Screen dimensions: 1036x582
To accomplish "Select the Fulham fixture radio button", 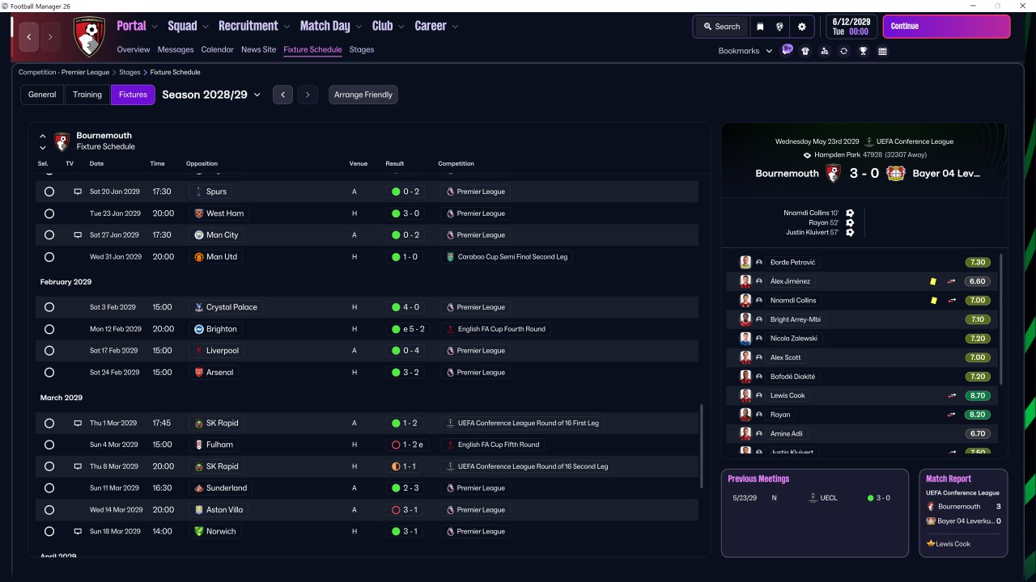I will (x=49, y=445).
